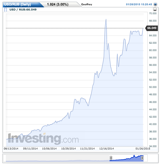Click the Investing.com watermark logo

coord(43,138)
